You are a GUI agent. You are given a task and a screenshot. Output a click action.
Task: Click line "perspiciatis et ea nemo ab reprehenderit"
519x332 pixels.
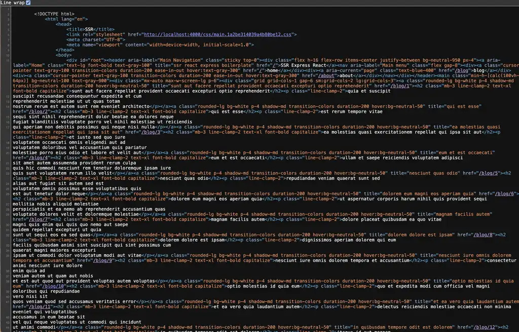click(x=89, y=209)
